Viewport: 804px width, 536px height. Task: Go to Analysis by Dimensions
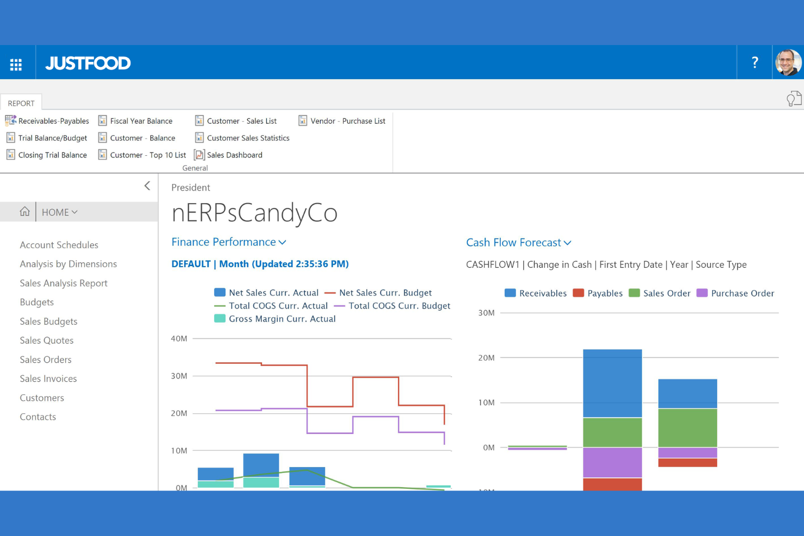pyautogui.click(x=68, y=264)
